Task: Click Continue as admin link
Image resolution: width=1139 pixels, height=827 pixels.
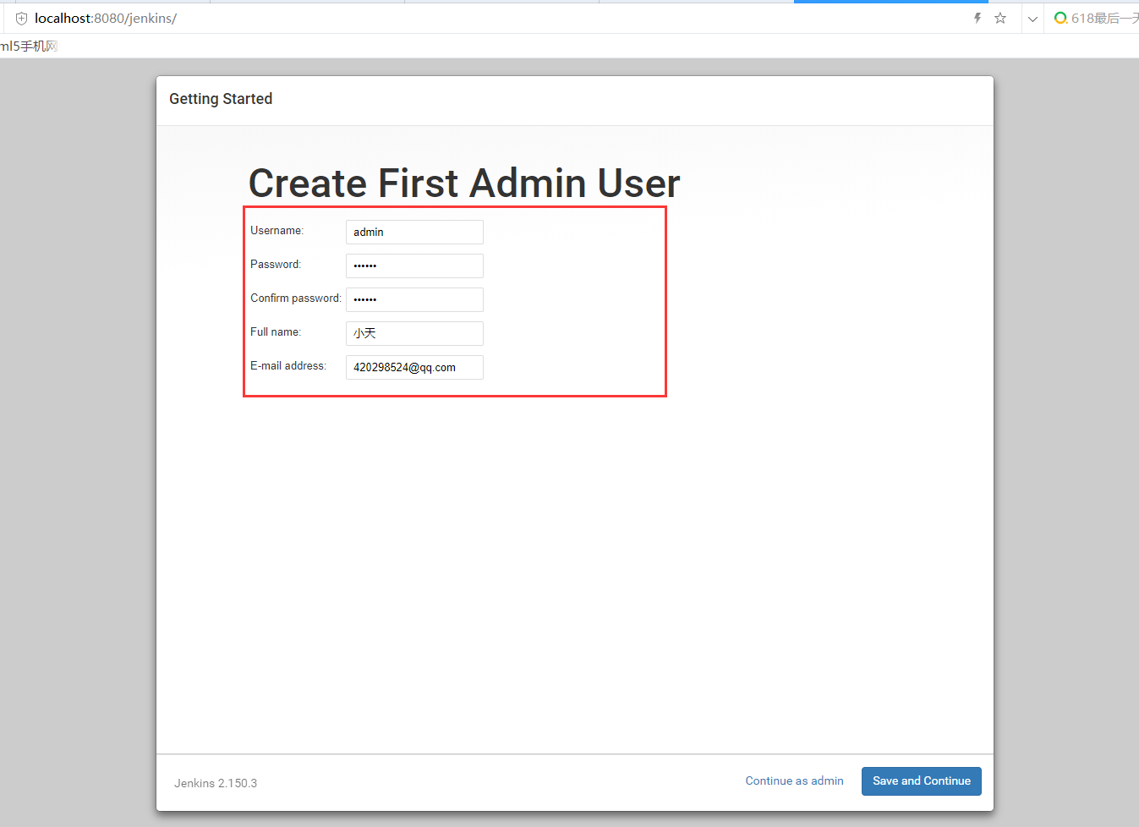Action: click(x=794, y=781)
